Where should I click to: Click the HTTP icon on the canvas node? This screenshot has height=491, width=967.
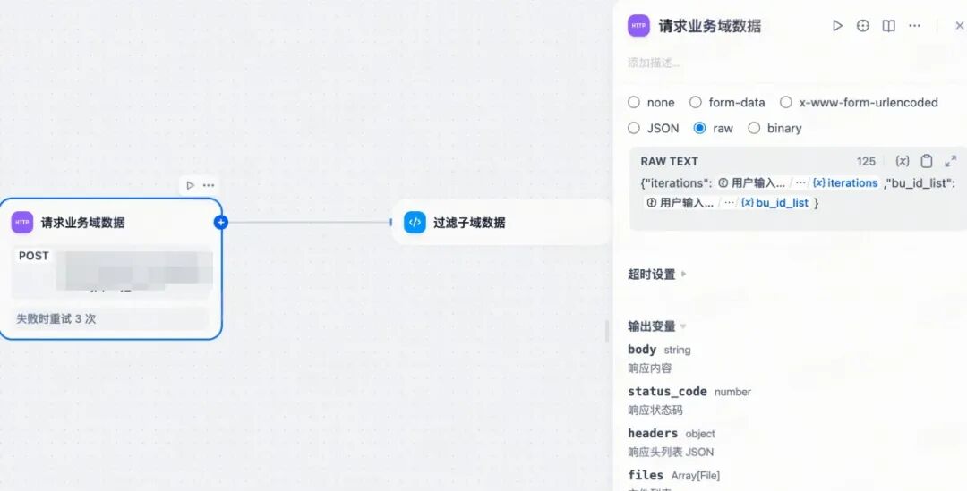coord(22,223)
